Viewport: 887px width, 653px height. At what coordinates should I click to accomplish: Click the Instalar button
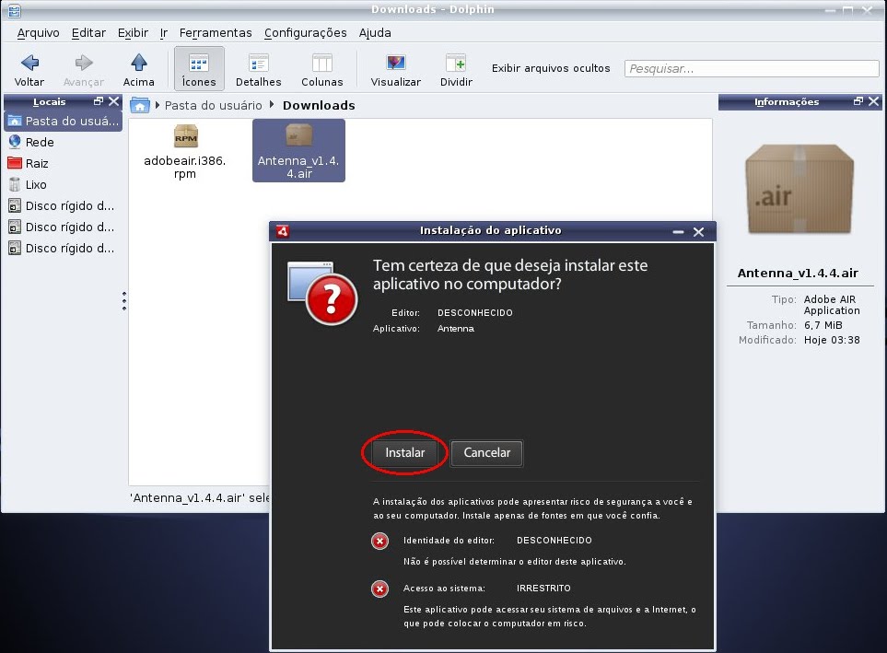[x=404, y=453]
